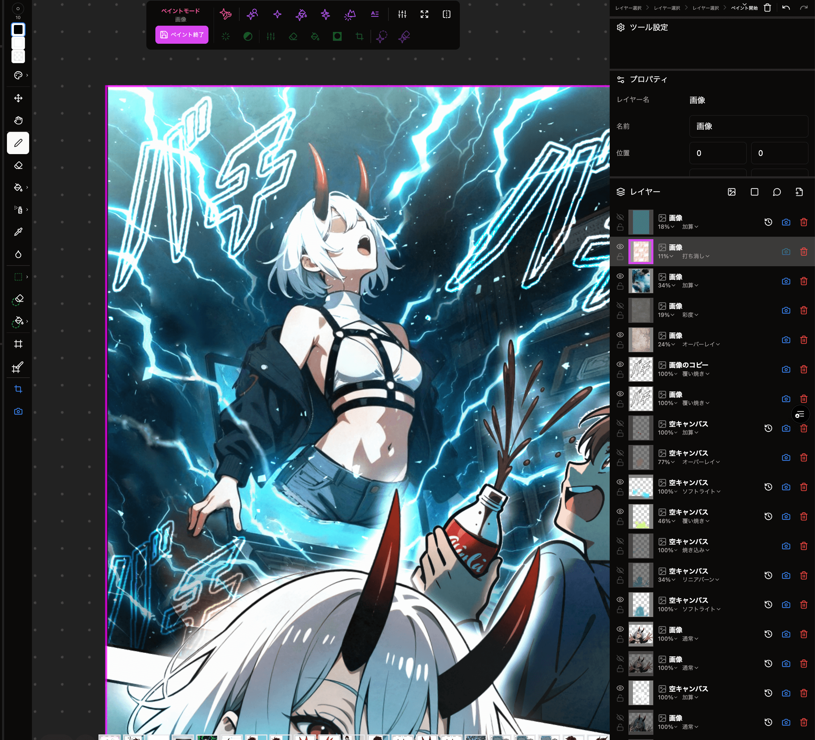Select the hand pan tool

(18, 120)
